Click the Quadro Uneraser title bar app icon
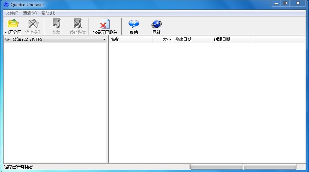This screenshot has width=309, height=172. (6, 5)
